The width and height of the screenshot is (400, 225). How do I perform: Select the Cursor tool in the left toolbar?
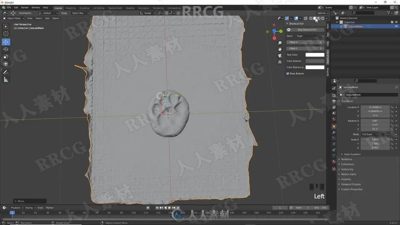click(6, 34)
